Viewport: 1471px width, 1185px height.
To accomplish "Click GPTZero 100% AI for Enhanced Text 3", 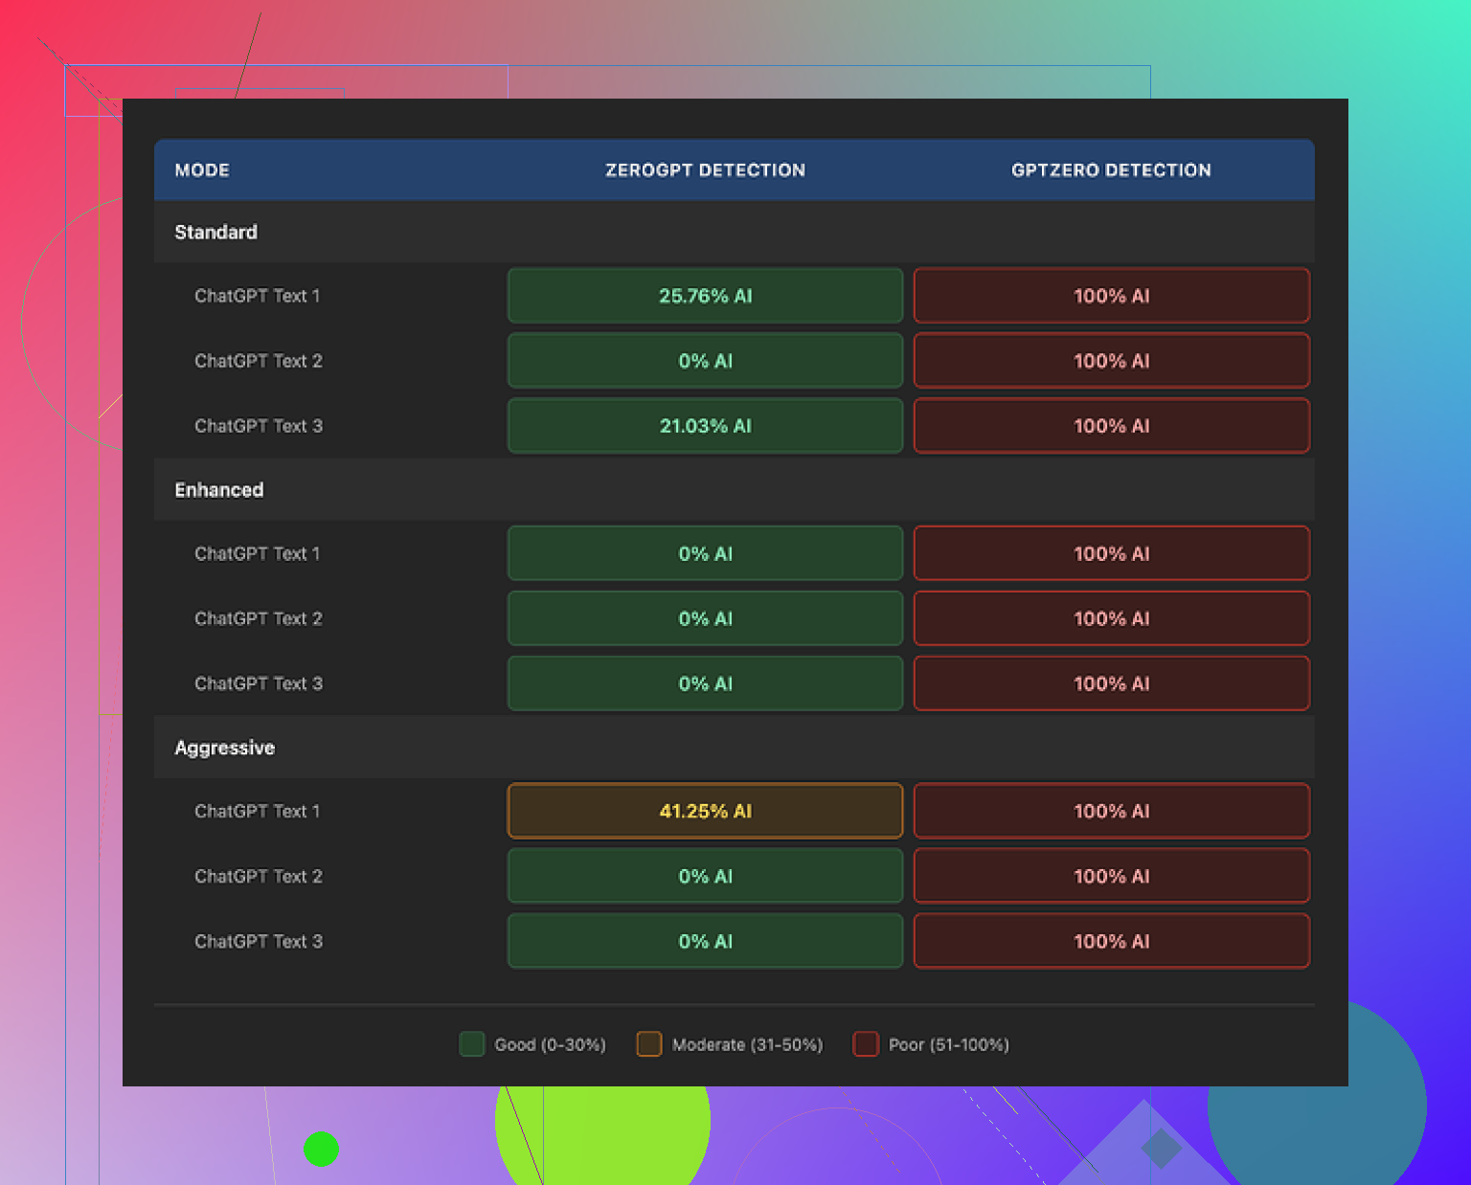I will pos(1111,683).
